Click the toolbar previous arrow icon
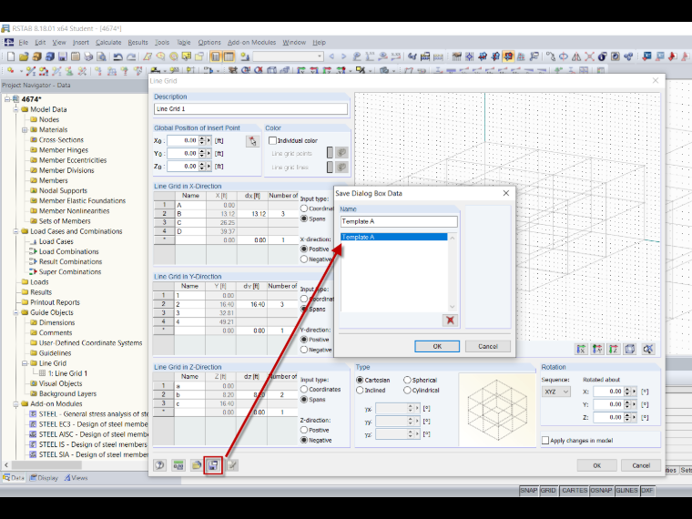Viewport: 692px width, 519px height. (x=331, y=56)
